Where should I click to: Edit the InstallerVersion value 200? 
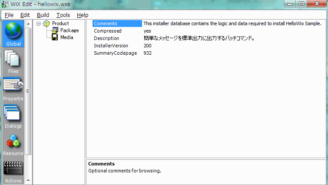pyautogui.click(x=147, y=46)
